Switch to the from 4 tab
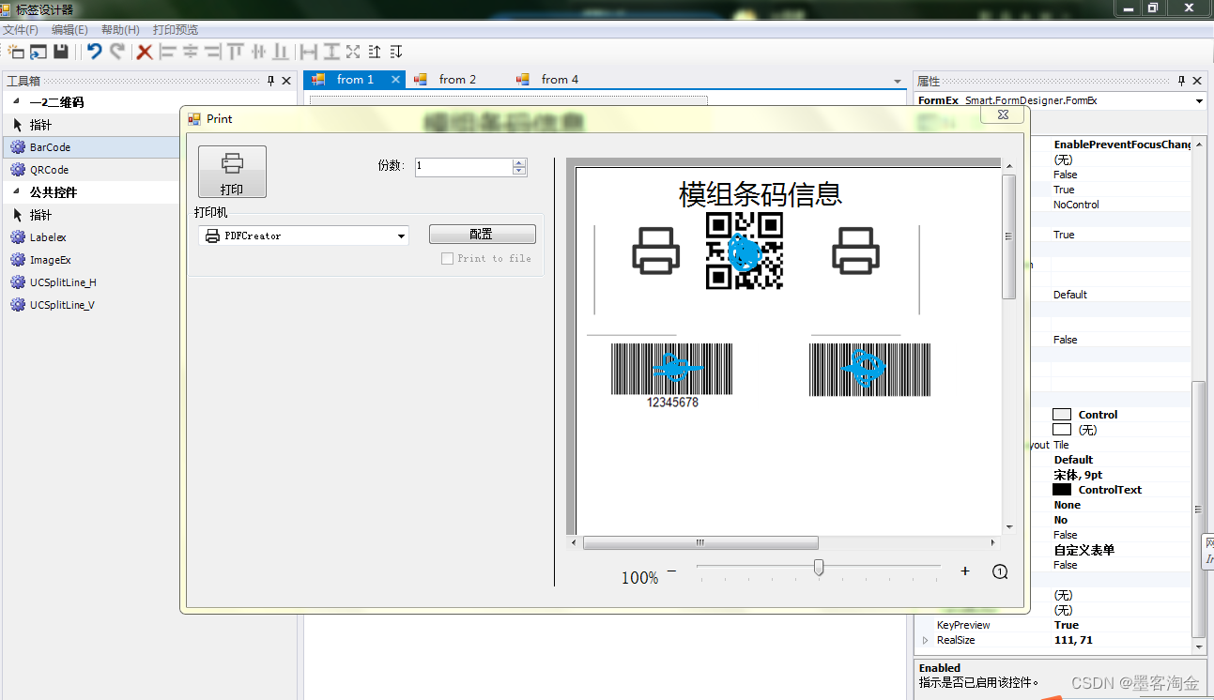The image size is (1214, 700). (x=560, y=80)
